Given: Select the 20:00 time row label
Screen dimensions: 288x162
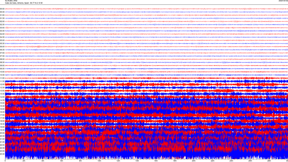Looking at the screenshot, I should pyautogui.click(x=2, y=133).
